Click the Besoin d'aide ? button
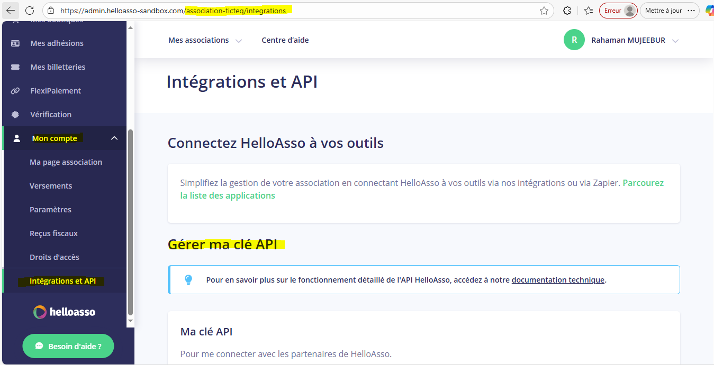This screenshot has height=365, width=714. coord(68,347)
